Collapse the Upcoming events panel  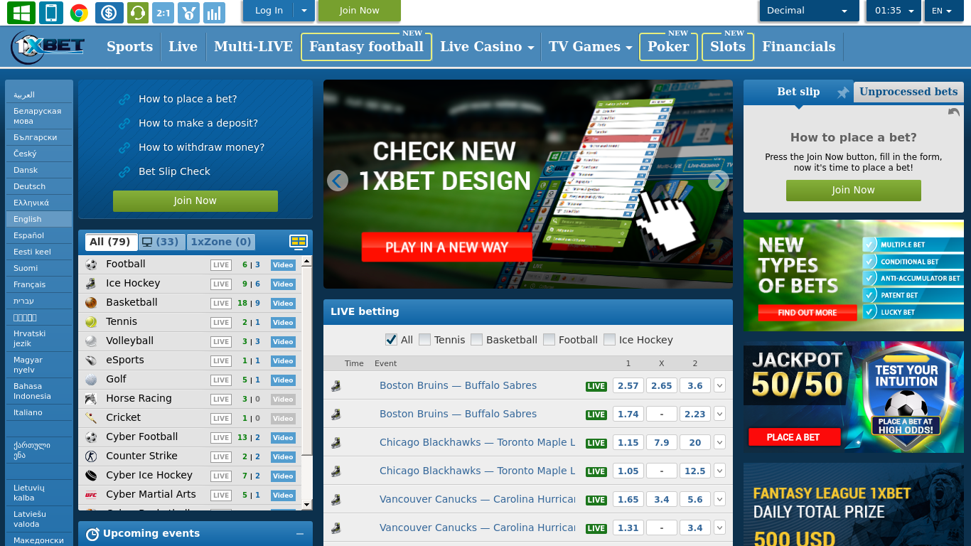[300, 534]
